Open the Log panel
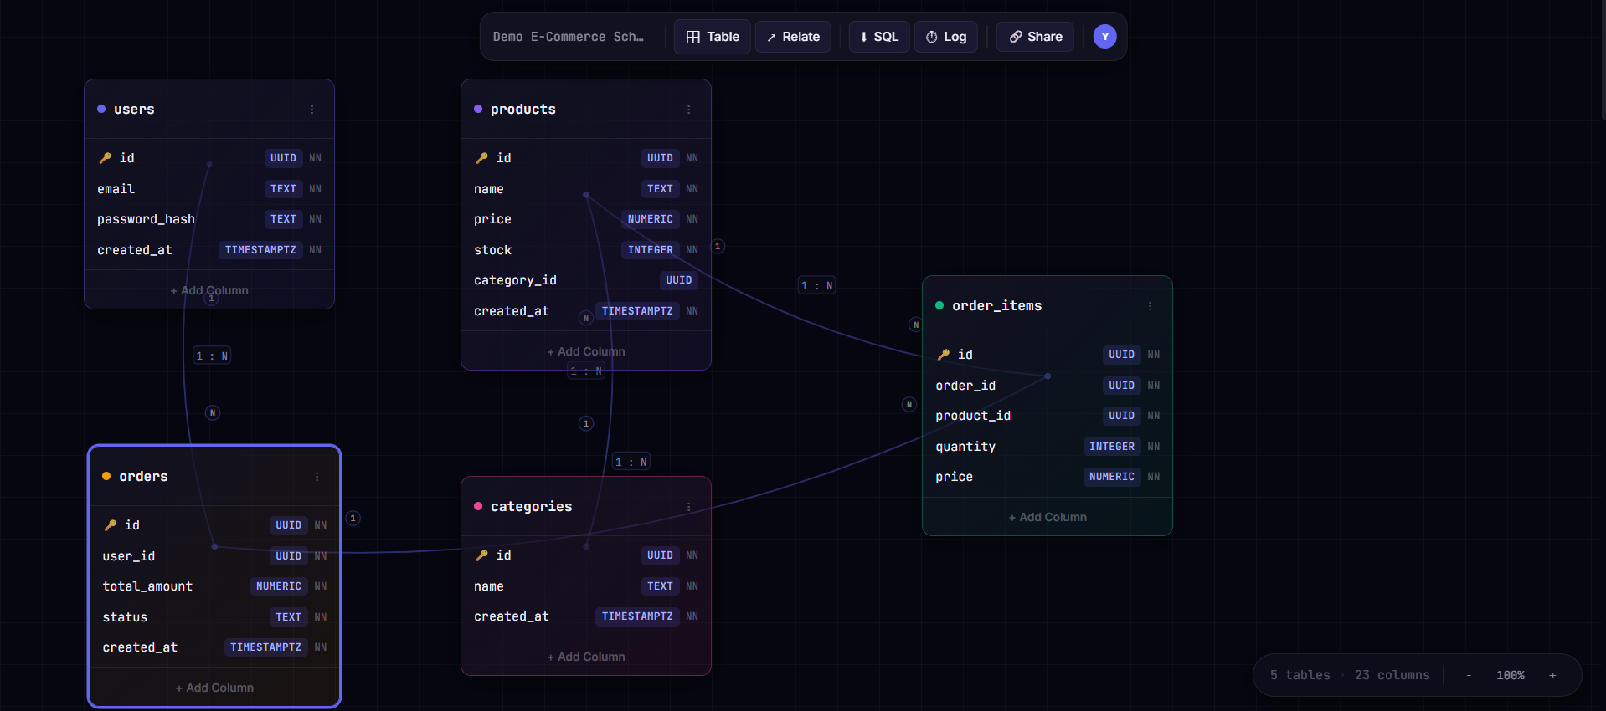This screenshot has width=1606, height=711. [x=946, y=37]
